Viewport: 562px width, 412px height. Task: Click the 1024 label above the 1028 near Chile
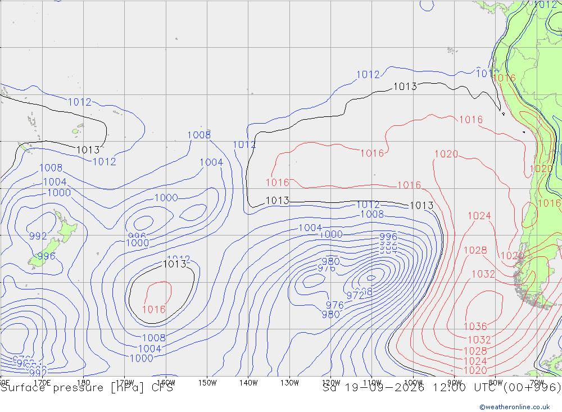[x=479, y=215]
